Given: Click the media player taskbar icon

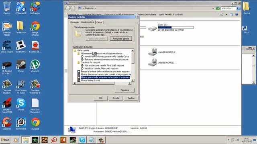Looking at the screenshot, I should pos(16,140).
